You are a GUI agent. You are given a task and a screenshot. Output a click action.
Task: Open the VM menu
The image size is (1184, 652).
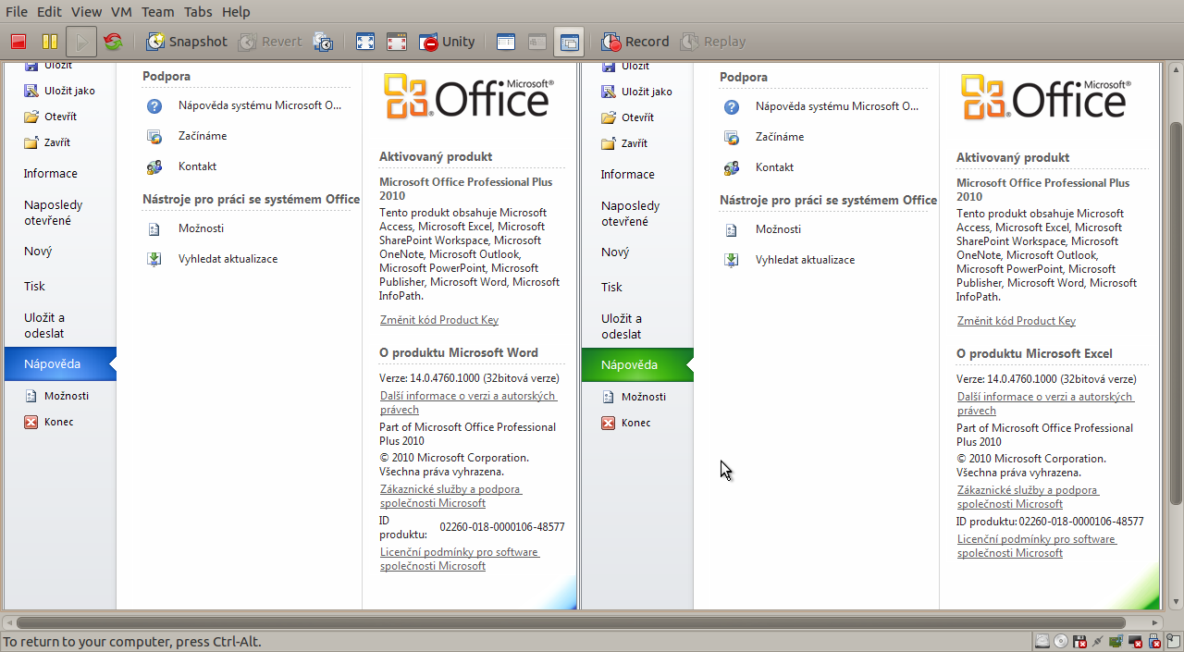(121, 12)
